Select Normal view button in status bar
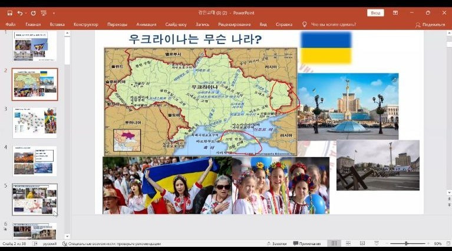The height and width of the screenshot is (251, 452). tap(334, 243)
